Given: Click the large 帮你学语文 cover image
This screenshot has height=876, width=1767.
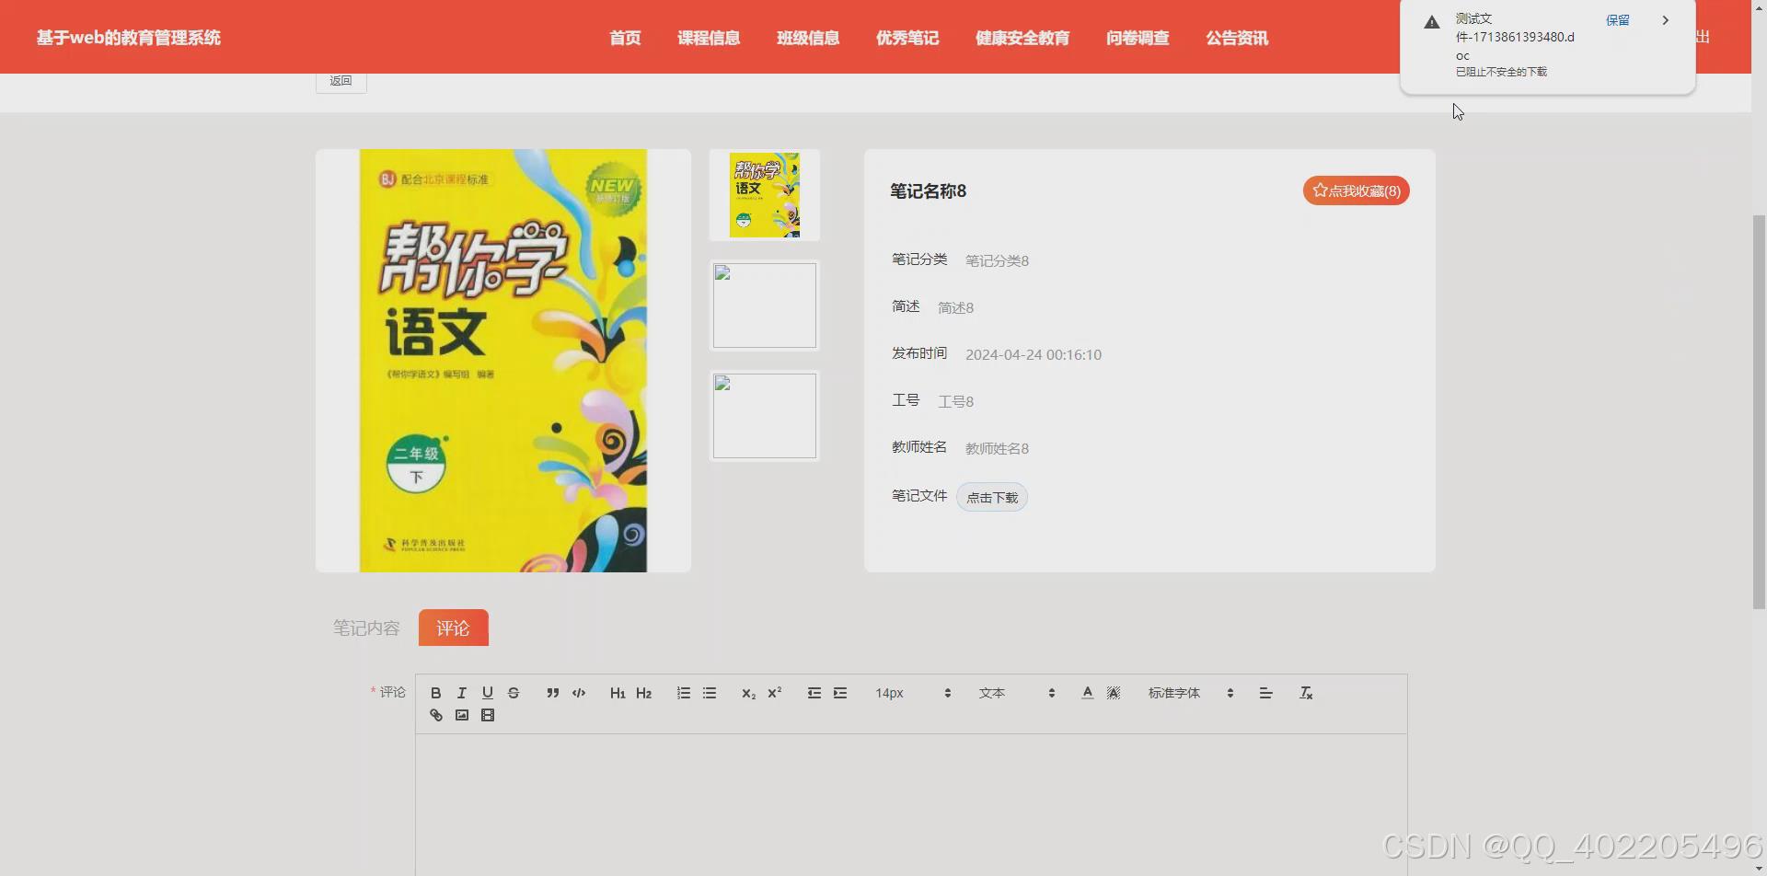Looking at the screenshot, I should coord(502,361).
